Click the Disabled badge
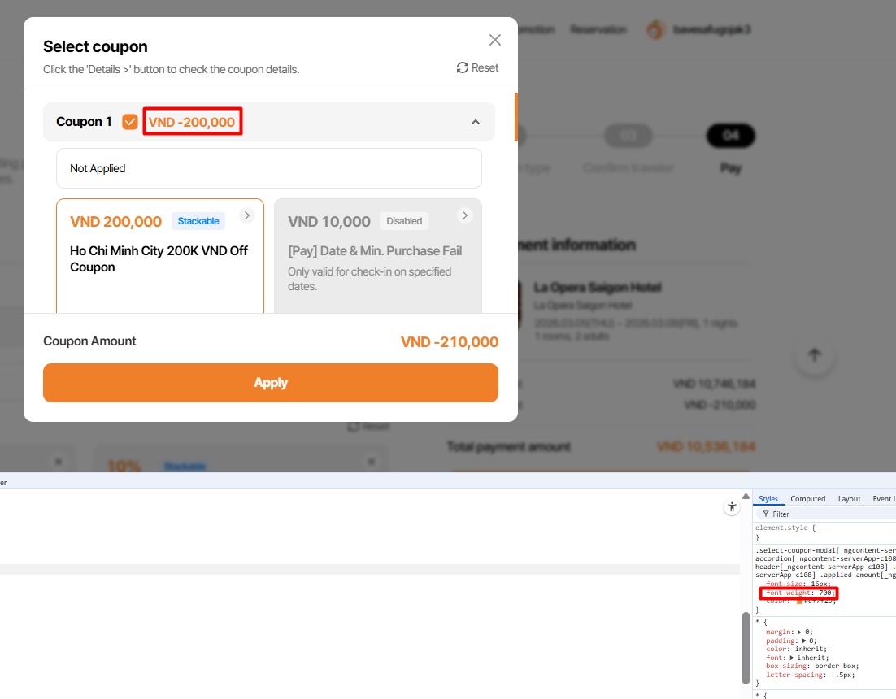The width and height of the screenshot is (896, 699). (404, 221)
